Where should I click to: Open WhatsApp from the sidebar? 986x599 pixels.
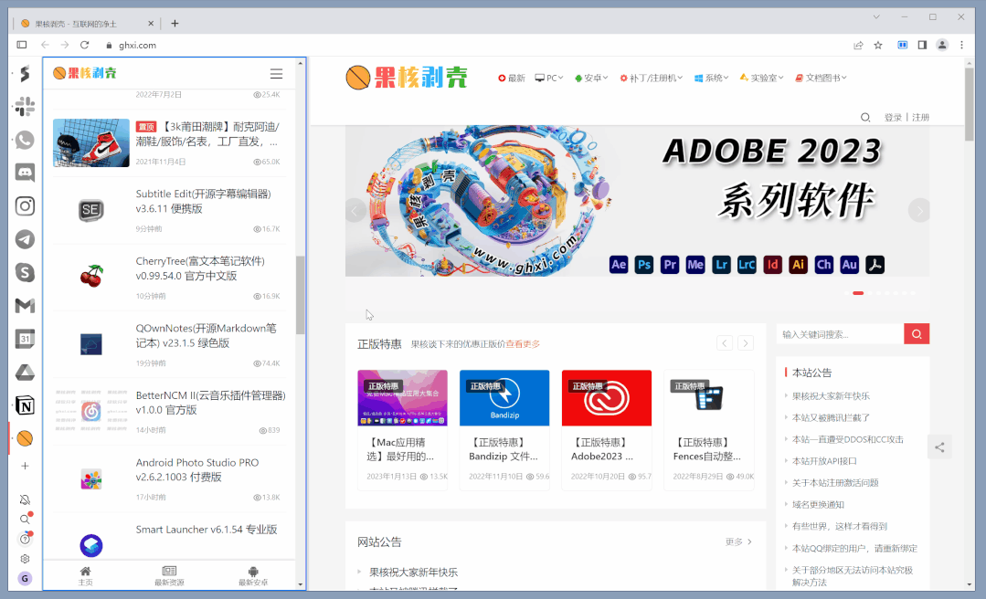point(25,140)
